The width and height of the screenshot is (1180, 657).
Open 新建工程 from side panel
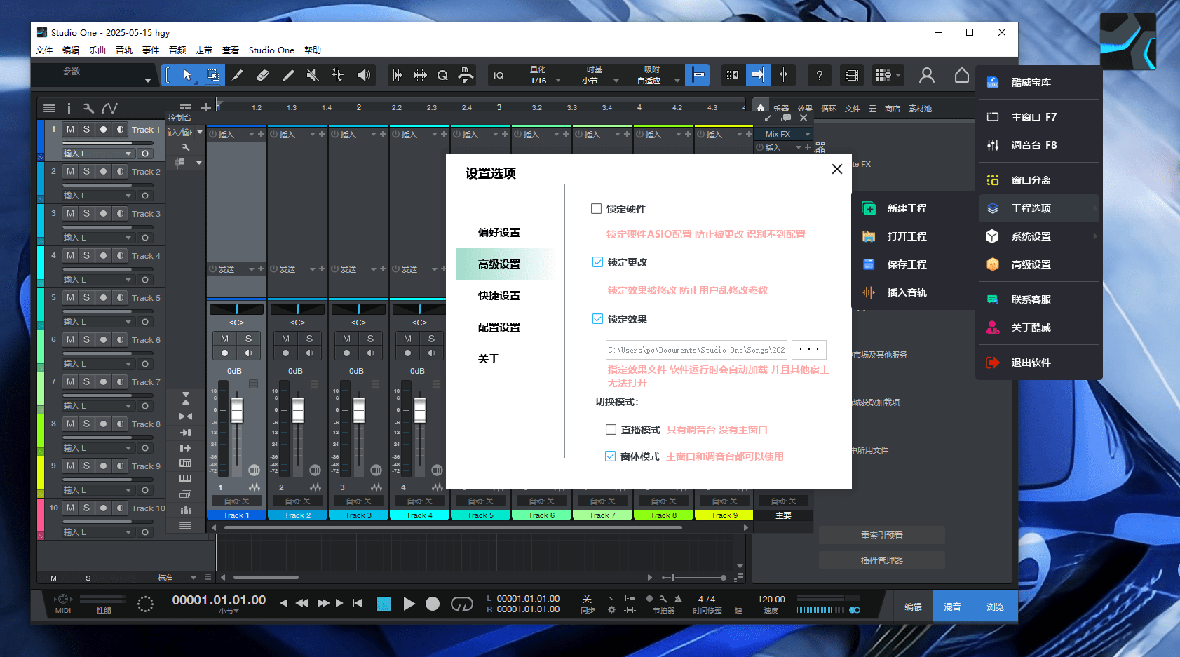tap(907, 208)
